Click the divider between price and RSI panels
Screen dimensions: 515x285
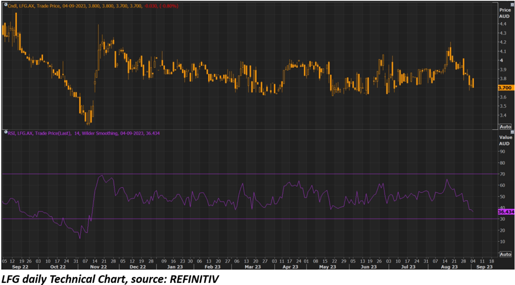pyautogui.click(x=248, y=130)
